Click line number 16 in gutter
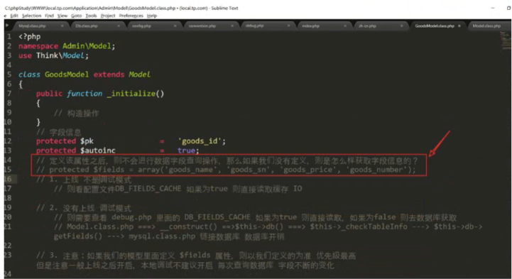The image size is (512, 279). (8, 179)
